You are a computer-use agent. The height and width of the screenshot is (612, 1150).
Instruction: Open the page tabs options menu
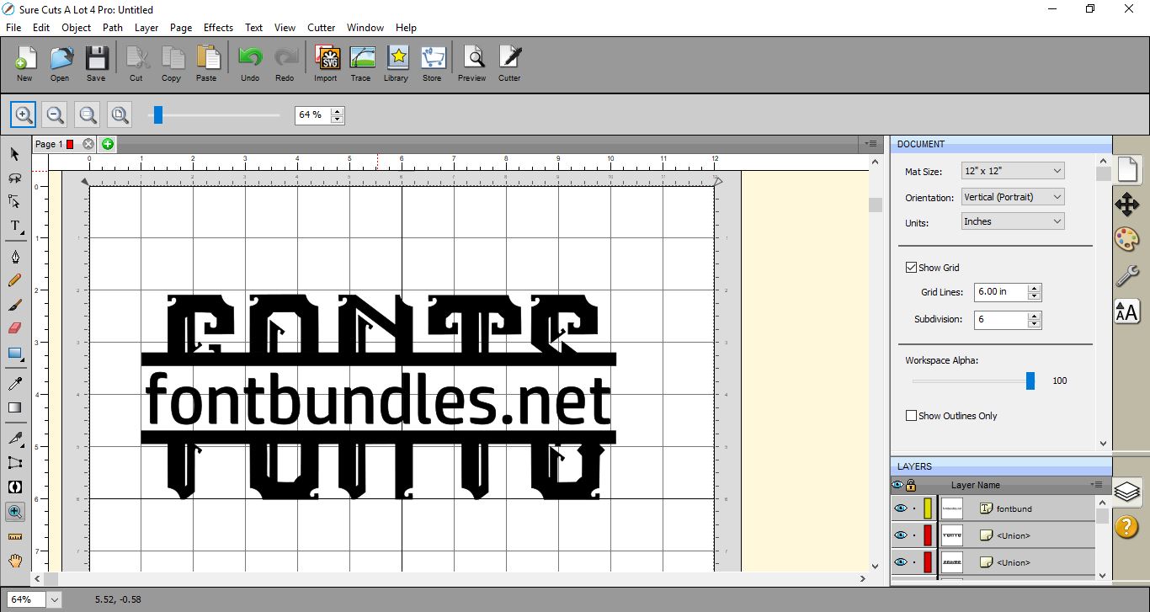[x=872, y=144]
